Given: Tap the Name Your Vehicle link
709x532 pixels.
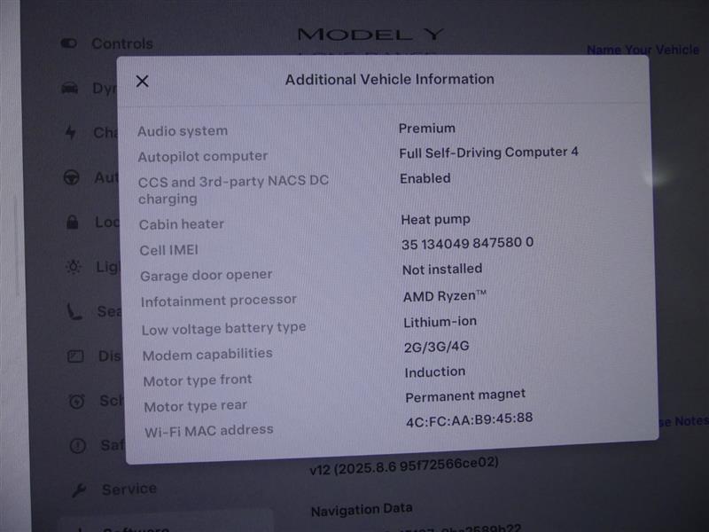Looking at the screenshot, I should coord(643,50).
